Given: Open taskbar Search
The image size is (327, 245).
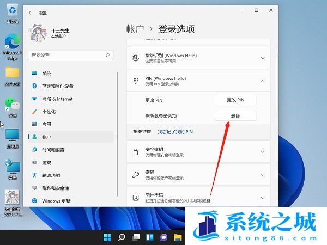Looking at the screenshot, I should tap(122, 237).
